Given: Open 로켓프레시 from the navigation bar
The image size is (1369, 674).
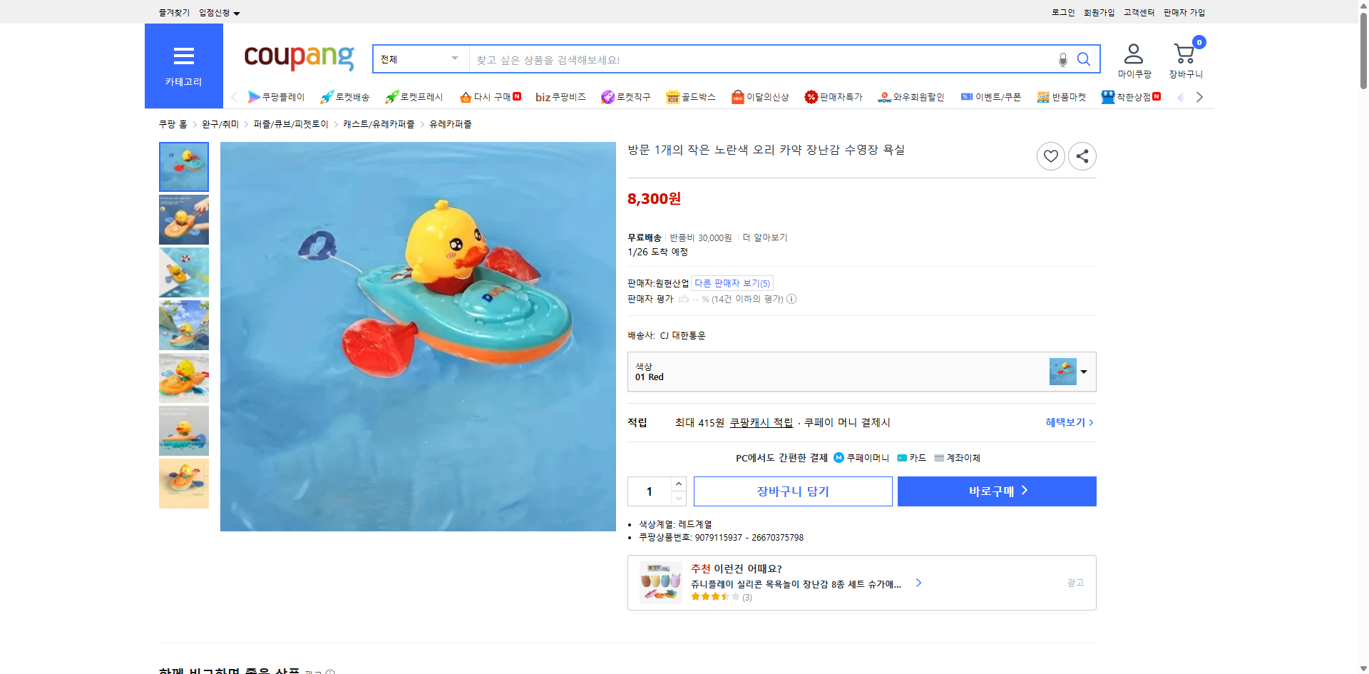Looking at the screenshot, I should point(415,97).
